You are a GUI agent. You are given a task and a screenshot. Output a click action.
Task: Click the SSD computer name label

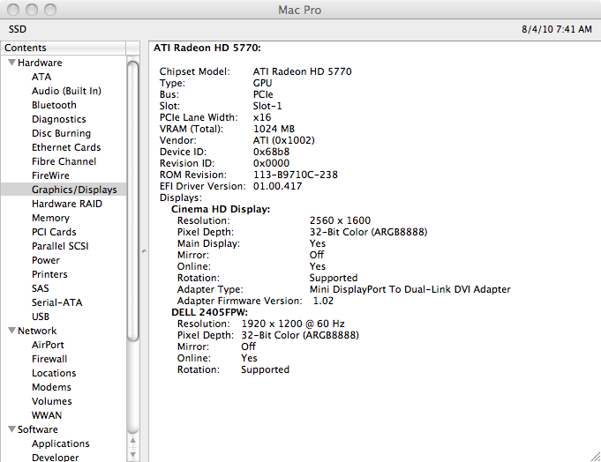point(18,29)
